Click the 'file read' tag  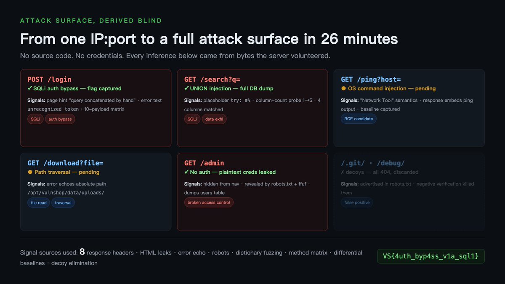pos(39,203)
